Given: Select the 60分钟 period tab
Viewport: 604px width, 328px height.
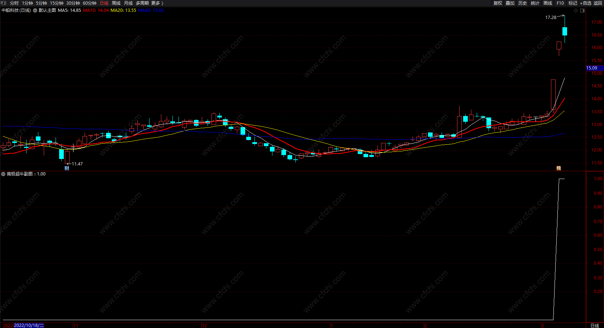Looking at the screenshot, I should (x=90, y=3).
